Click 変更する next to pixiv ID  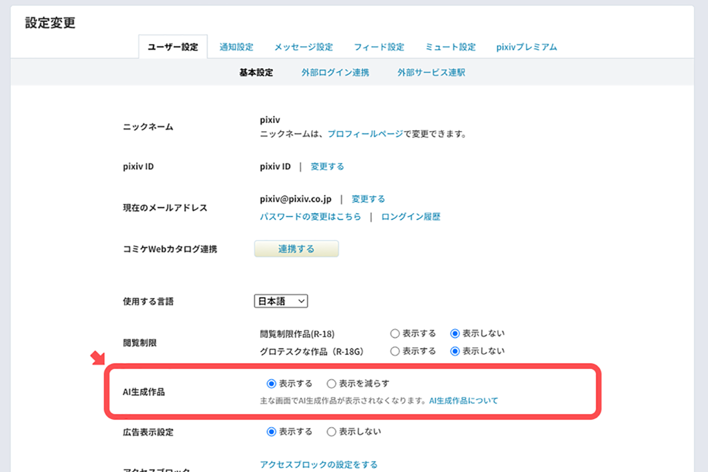point(327,167)
